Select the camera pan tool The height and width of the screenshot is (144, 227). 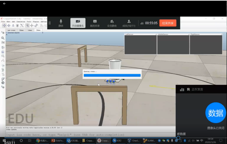[4, 25]
